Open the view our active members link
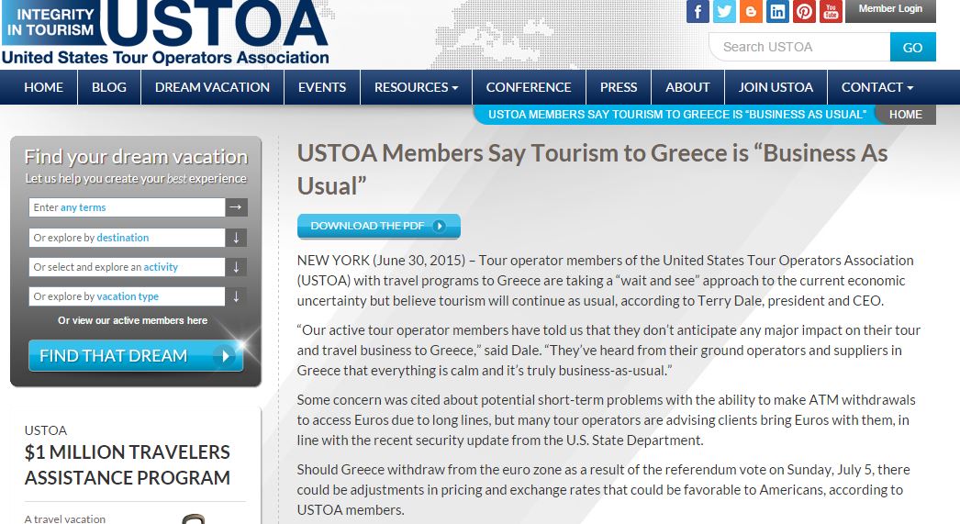Image resolution: width=960 pixels, height=524 pixels. (x=133, y=320)
